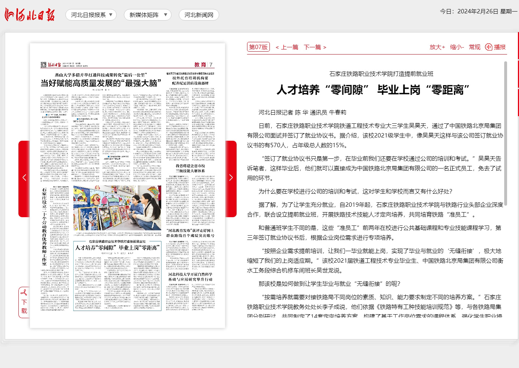Open the 石家庄设立二十个劳动教育优秀教师工作室 article

click(x=44, y=227)
